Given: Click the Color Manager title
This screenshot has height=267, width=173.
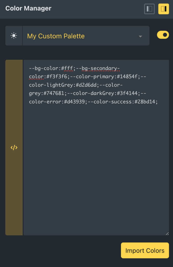Looking at the screenshot, I should [28, 8].
